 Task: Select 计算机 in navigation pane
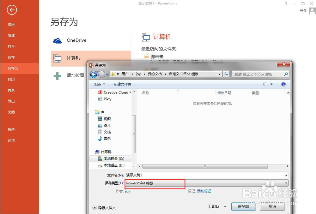tap(103, 152)
